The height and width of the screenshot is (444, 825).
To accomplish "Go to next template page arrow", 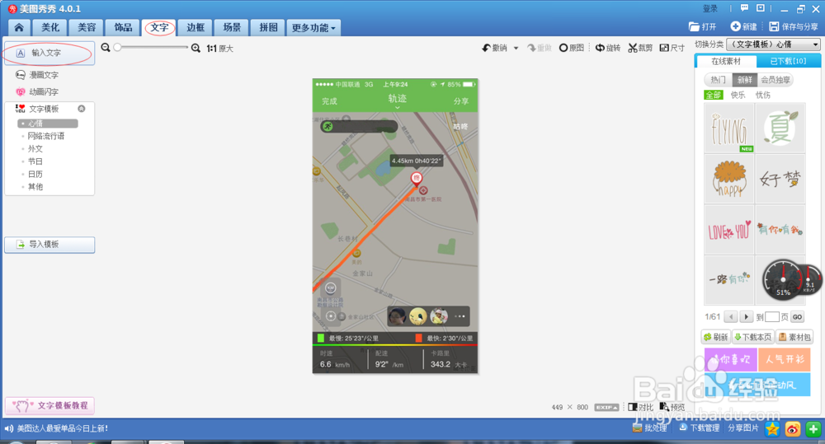I will click(746, 317).
